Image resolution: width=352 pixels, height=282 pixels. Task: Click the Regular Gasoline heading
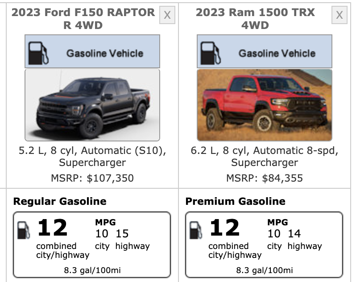(x=60, y=201)
